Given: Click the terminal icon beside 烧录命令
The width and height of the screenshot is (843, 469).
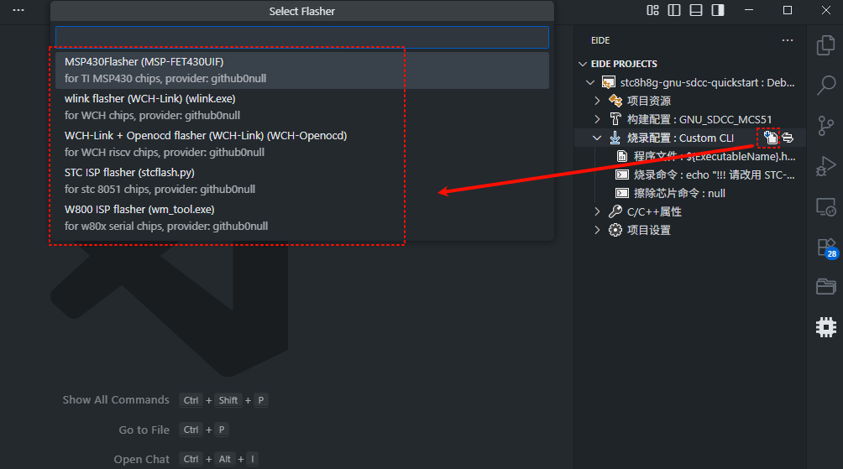Looking at the screenshot, I should point(622,175).
